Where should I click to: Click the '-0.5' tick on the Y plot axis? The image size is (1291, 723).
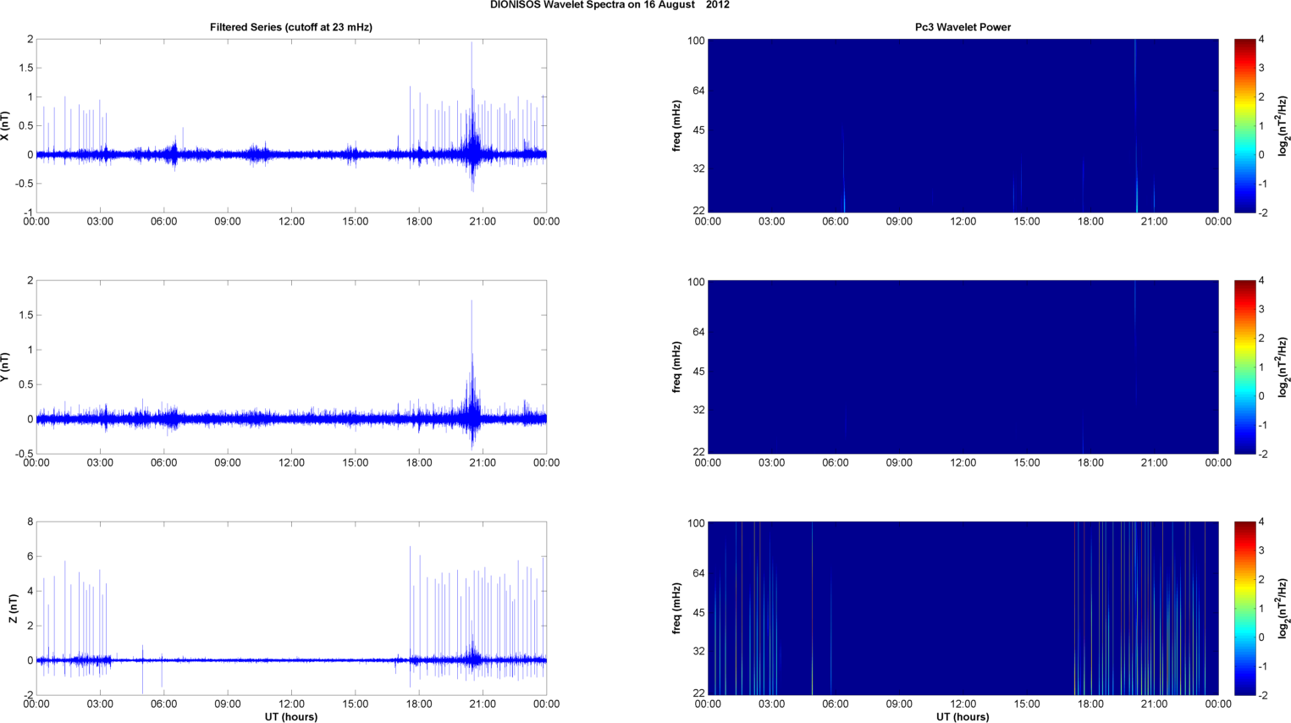(x=25, y=454)
